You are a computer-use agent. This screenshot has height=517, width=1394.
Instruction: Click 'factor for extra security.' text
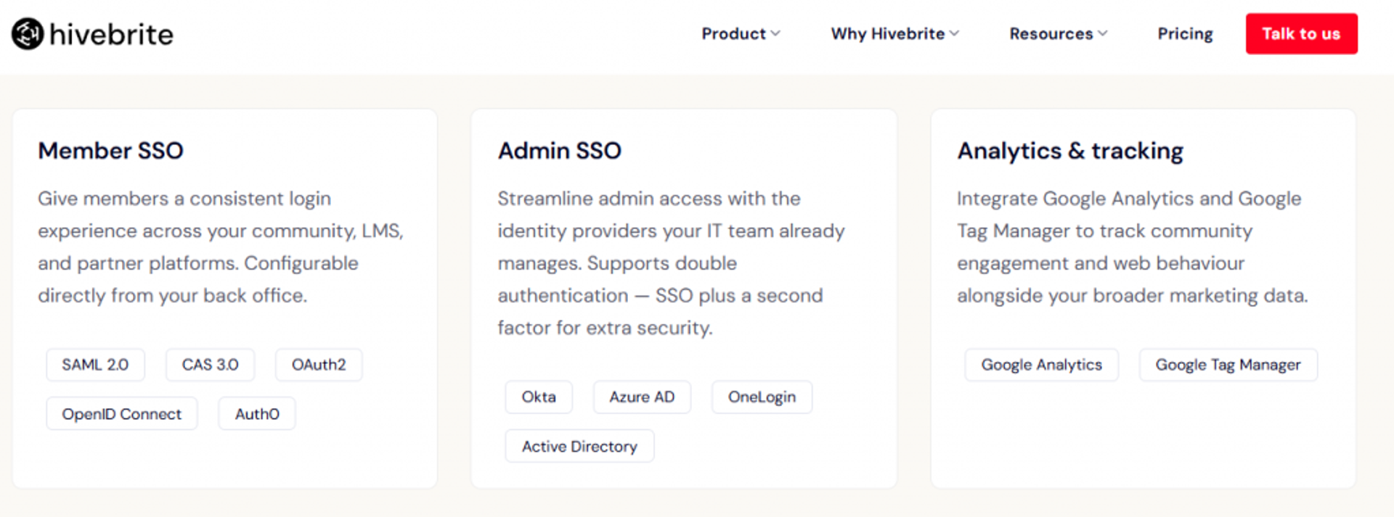[x=605, y=328]
